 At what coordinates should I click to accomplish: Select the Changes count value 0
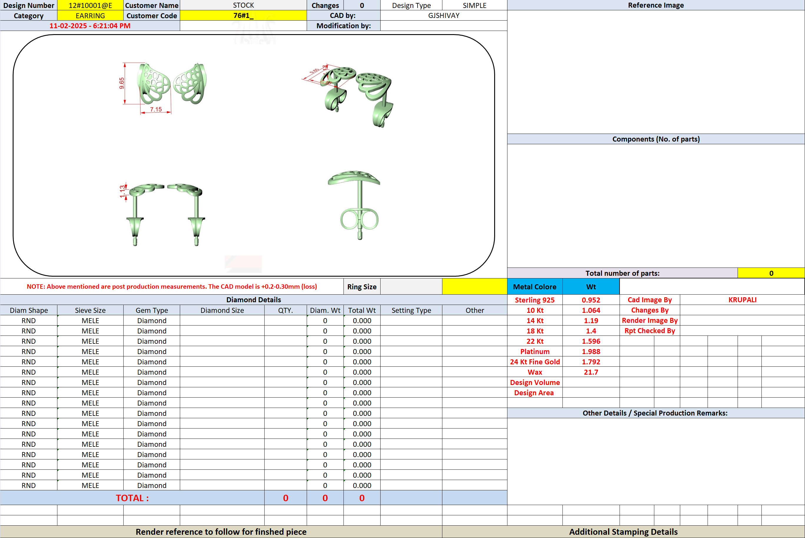[362, 5]
